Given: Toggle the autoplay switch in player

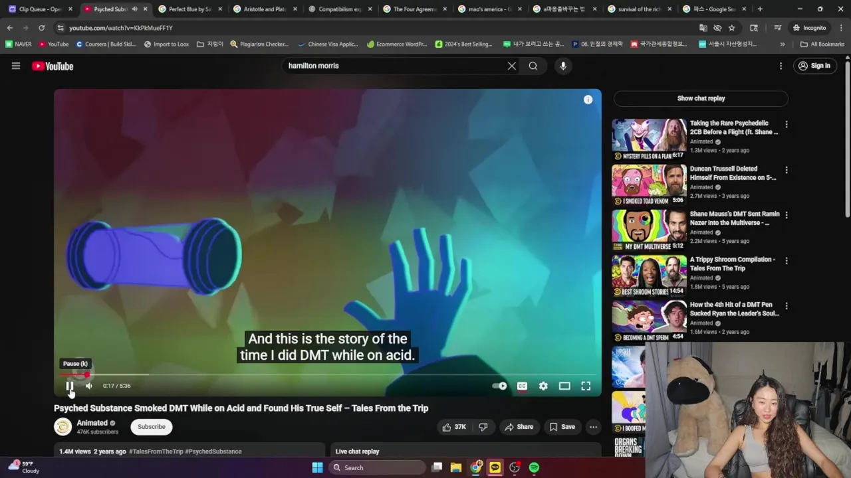Looking at the screenshot, I should [499, 386].
